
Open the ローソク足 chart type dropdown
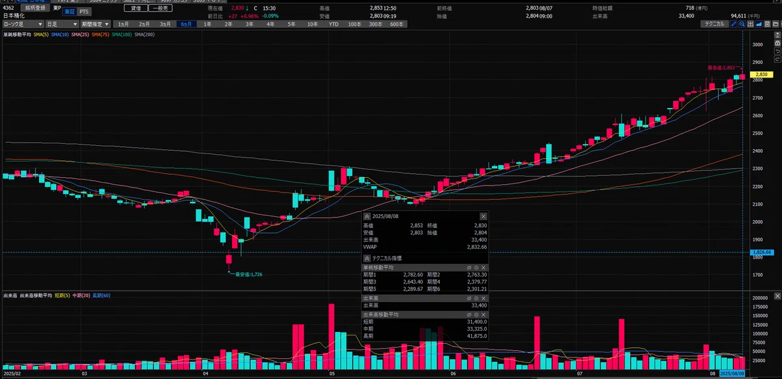coord(23,24)
